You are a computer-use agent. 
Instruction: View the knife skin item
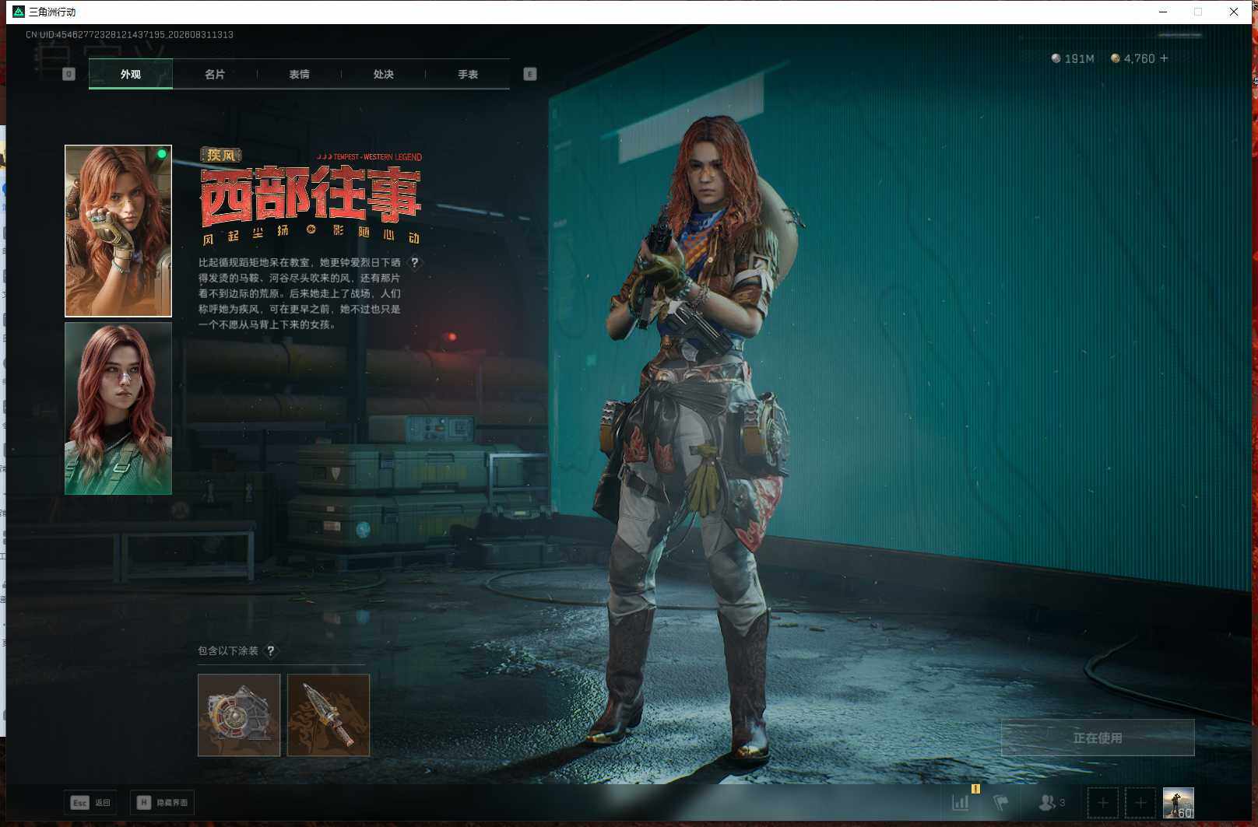click(x=329, y=715)
